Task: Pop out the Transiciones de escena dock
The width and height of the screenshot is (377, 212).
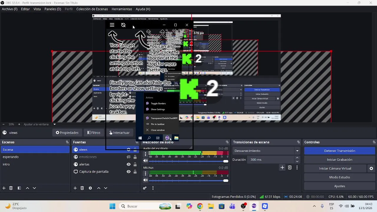Action: pyautogui.click(x=298, y=142)
